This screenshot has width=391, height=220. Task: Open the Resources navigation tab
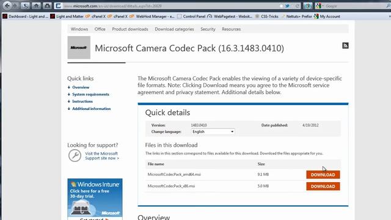tap(231, 29)
